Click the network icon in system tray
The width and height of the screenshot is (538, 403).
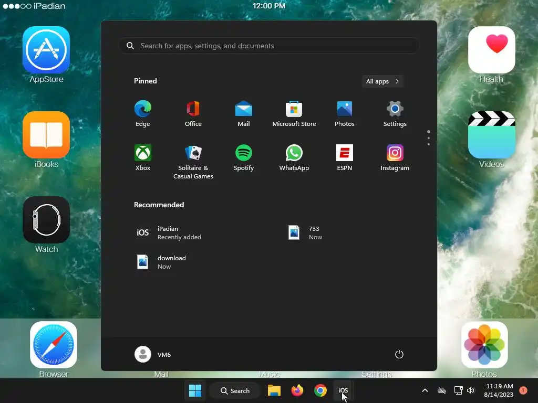coord(458,390)
